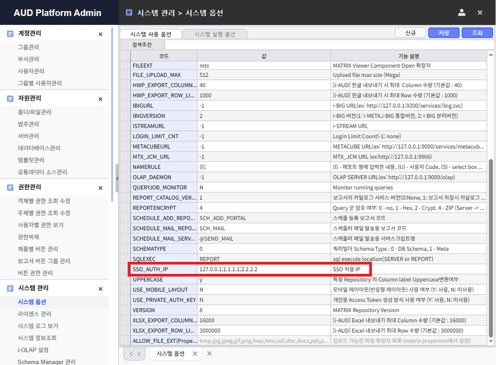Collapse the 자원관리 menu section

(100, 99)
